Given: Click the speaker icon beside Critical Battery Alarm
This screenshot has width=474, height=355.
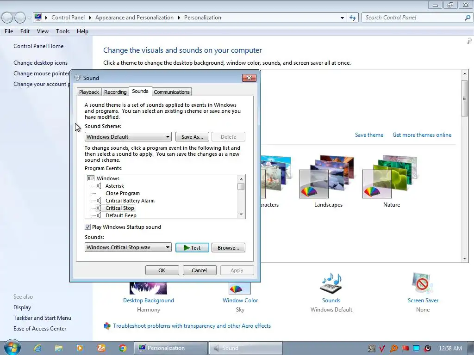Looking at the screenshot, I should pyautogui.click(x=99, y=201).
